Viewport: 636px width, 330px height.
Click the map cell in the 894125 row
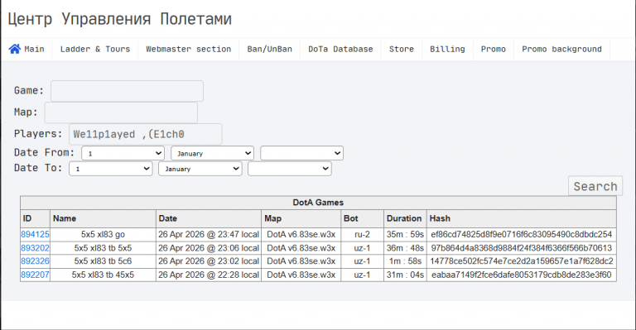coord(301,234)
